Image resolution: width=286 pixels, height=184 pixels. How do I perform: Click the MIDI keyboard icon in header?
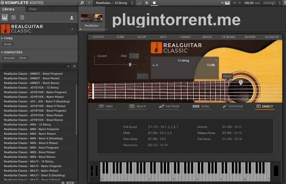point(227,3)
